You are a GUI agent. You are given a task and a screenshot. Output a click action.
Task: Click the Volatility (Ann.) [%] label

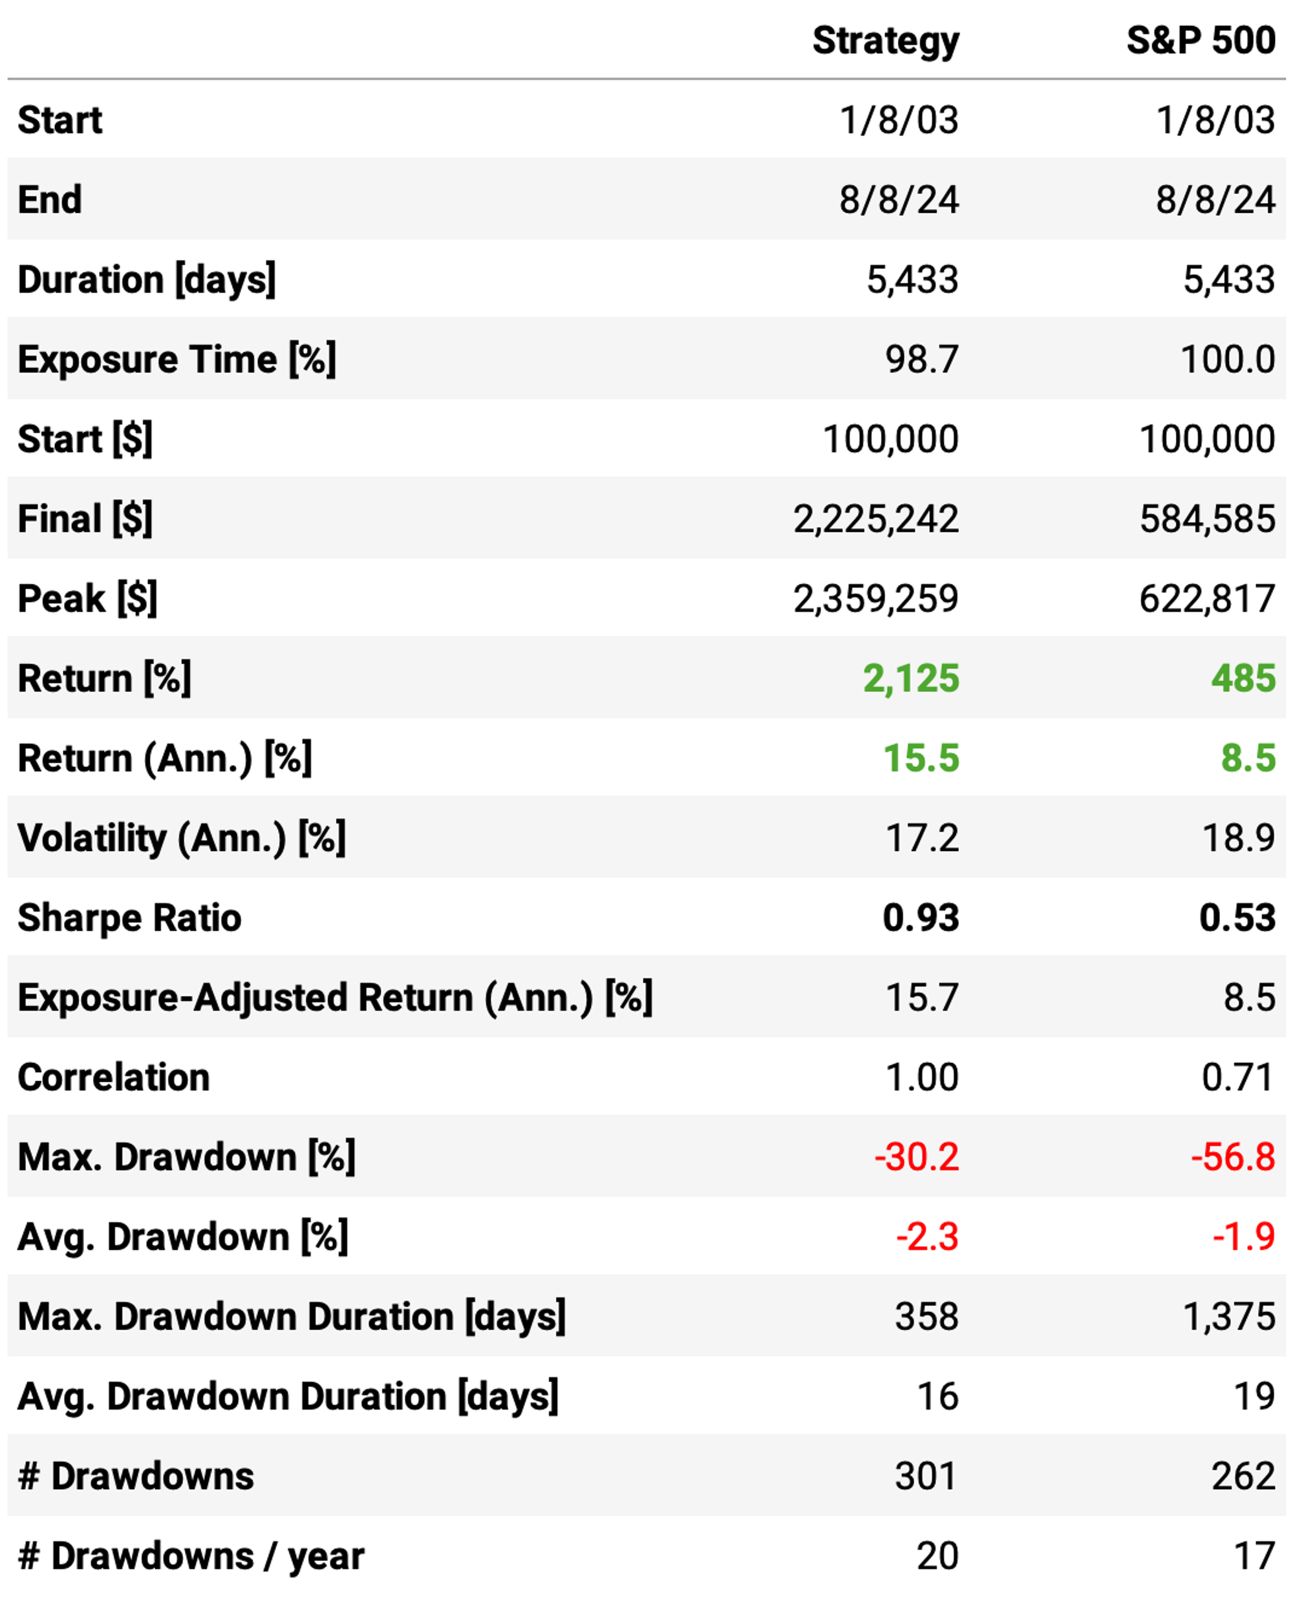(182, 838)
